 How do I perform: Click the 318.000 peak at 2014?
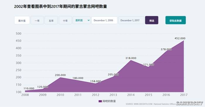pos(131,60)
